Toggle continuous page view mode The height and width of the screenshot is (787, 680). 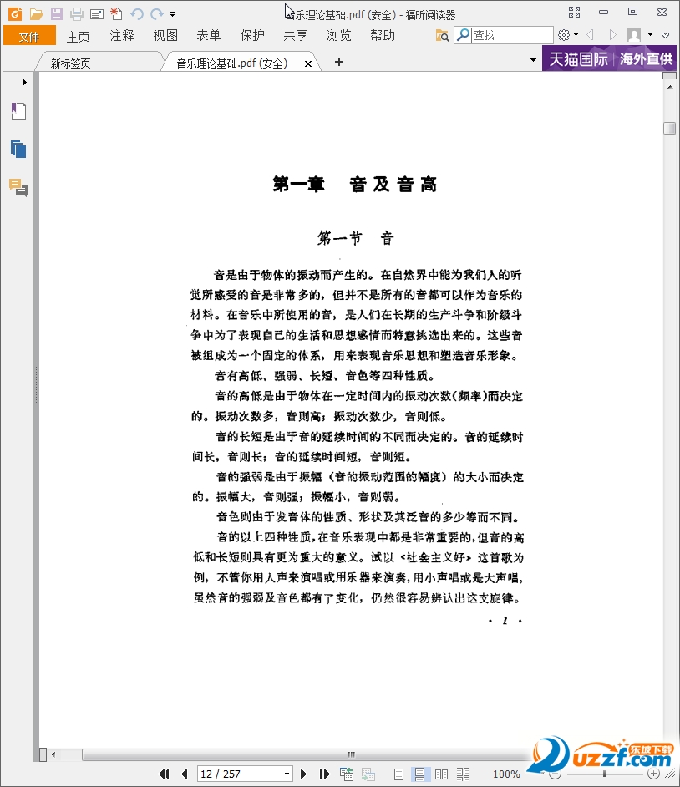421,774
